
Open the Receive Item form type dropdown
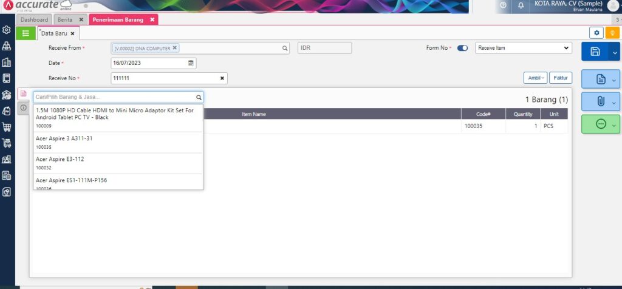[523, 48]
